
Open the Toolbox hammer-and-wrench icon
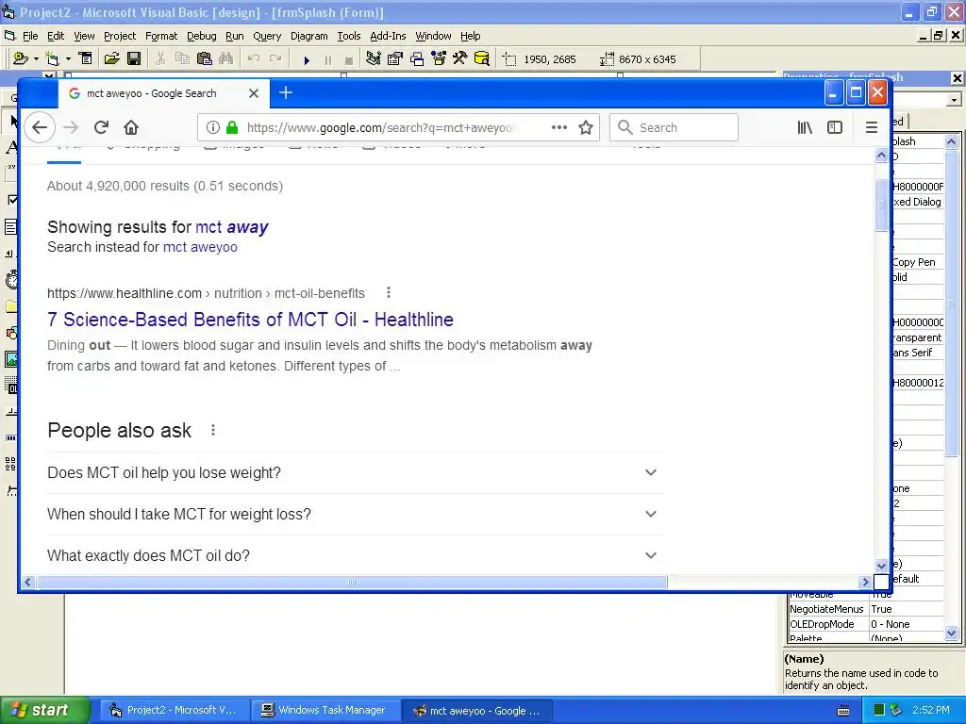460,58
